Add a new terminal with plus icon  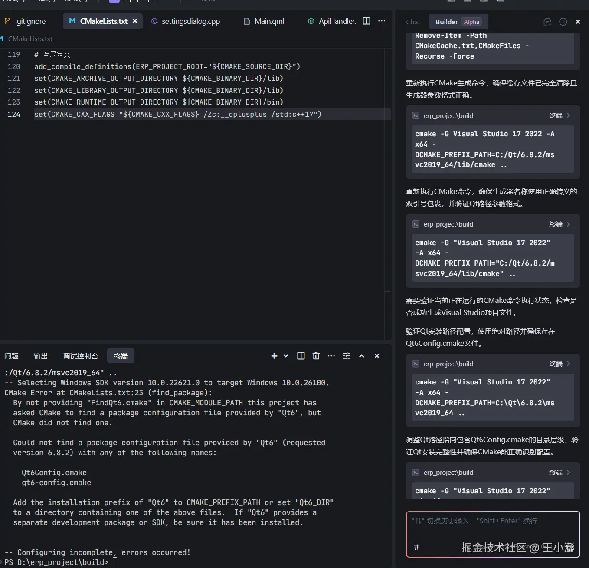tap(274, 356)
